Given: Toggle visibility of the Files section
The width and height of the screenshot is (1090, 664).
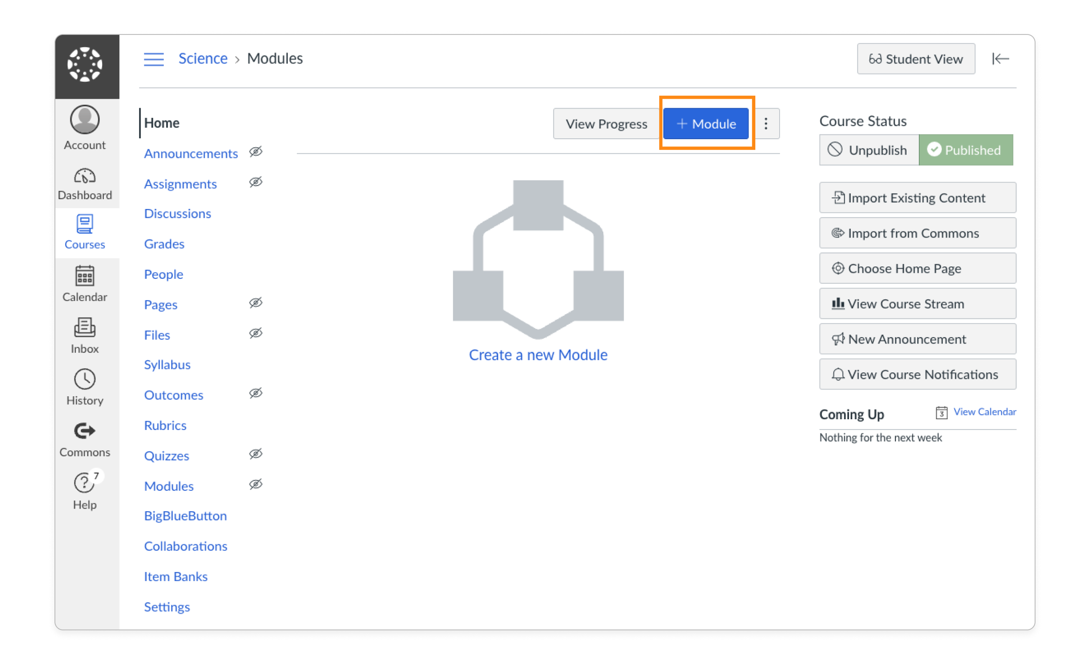Looking at the screenshot, I should point(256,333).
